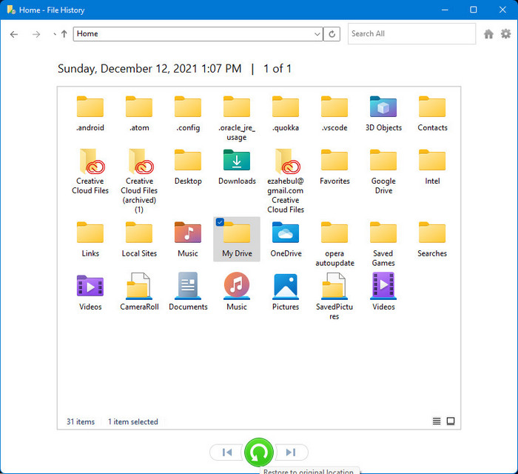518x474 pixels.
Task: Click the 31 items status text
Action: click(80, 421)
